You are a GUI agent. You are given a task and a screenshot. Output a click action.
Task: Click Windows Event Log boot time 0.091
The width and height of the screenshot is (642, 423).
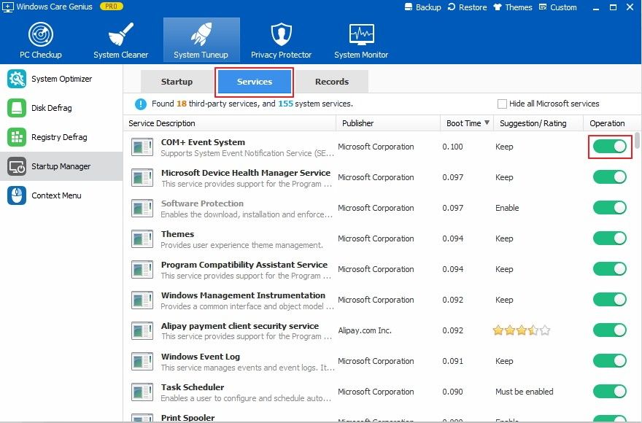click(x=452, y=361)
